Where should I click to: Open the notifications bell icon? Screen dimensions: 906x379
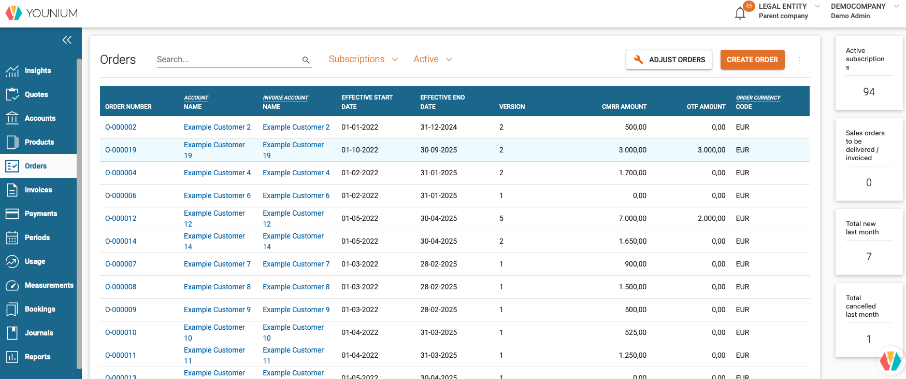tap(740, 13)
